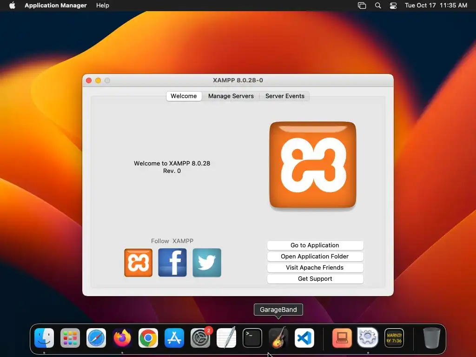Switch to Manage Servers tab

pyautogui.click(x=231, y=96)
